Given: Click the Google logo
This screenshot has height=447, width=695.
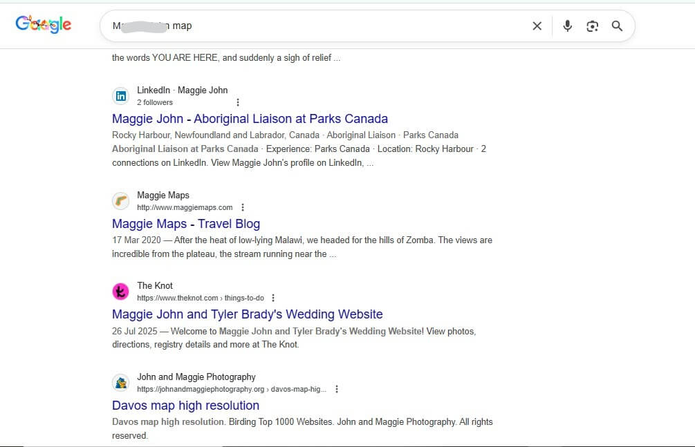Looking at the screenshot, I should coord(44,25).
